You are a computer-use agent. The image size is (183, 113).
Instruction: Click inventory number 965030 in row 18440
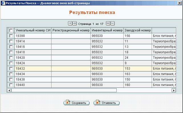107,85
